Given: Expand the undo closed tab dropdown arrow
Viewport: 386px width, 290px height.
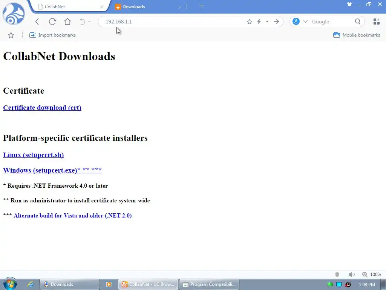Looking at the screenshot, I should point(89,22).
